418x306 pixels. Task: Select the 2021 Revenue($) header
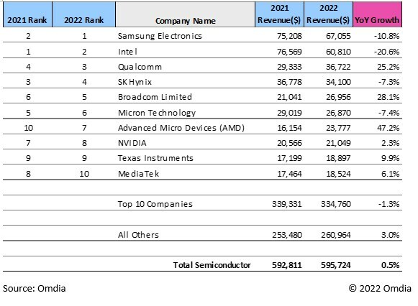pos(279,14)
